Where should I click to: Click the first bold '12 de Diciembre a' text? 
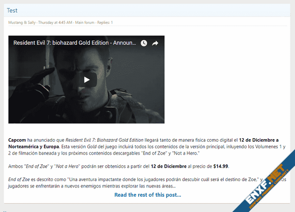click(x=259, y=140)
